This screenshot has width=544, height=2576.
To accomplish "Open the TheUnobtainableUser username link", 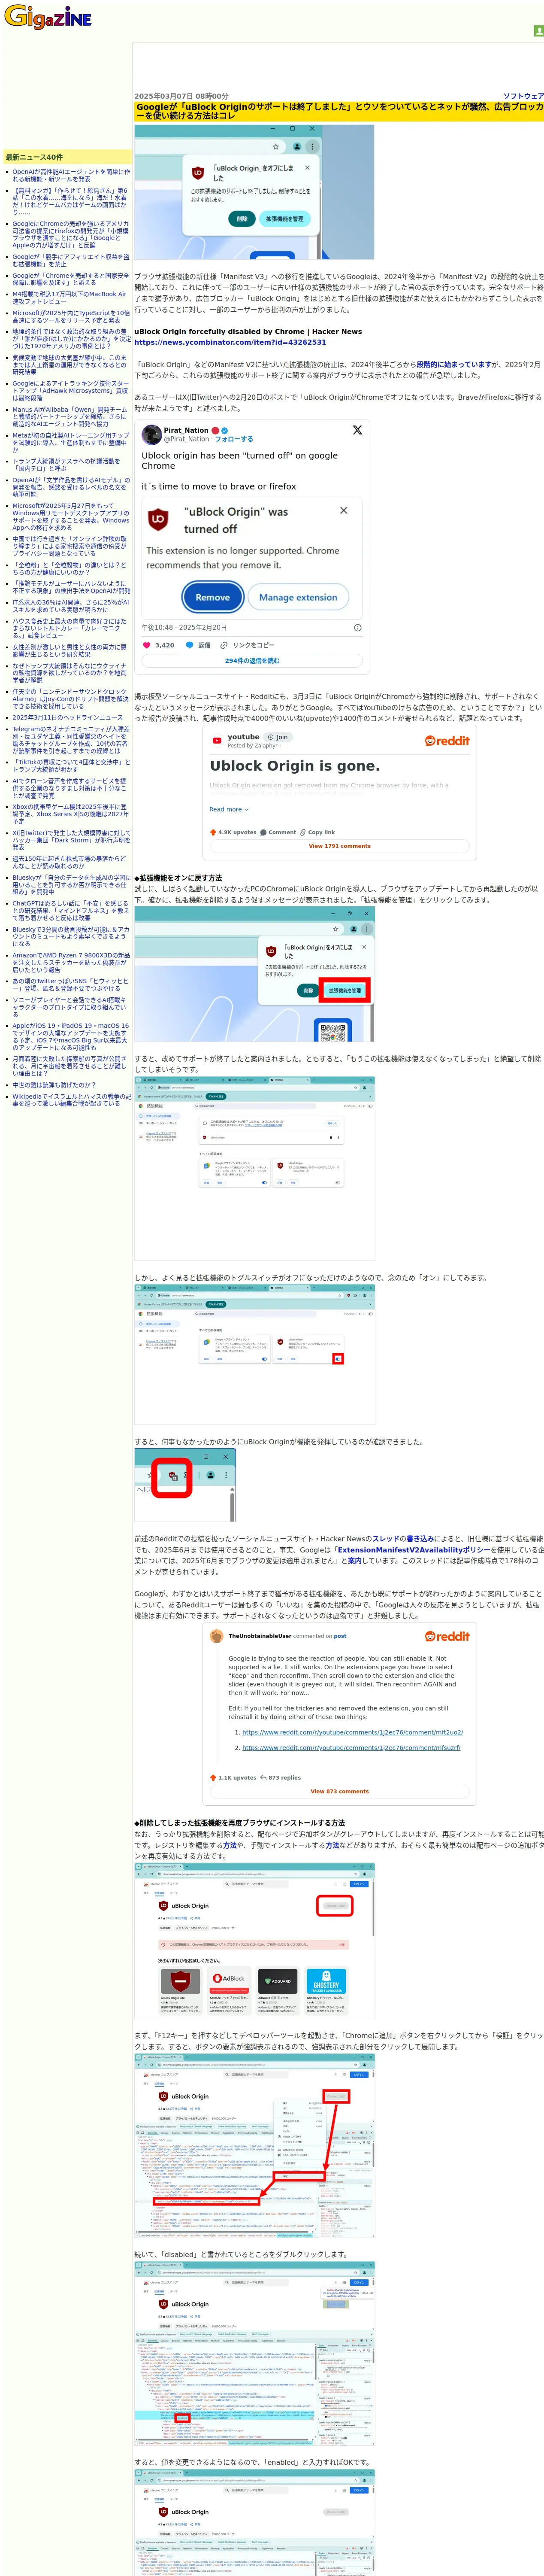I will [260, 1637].
